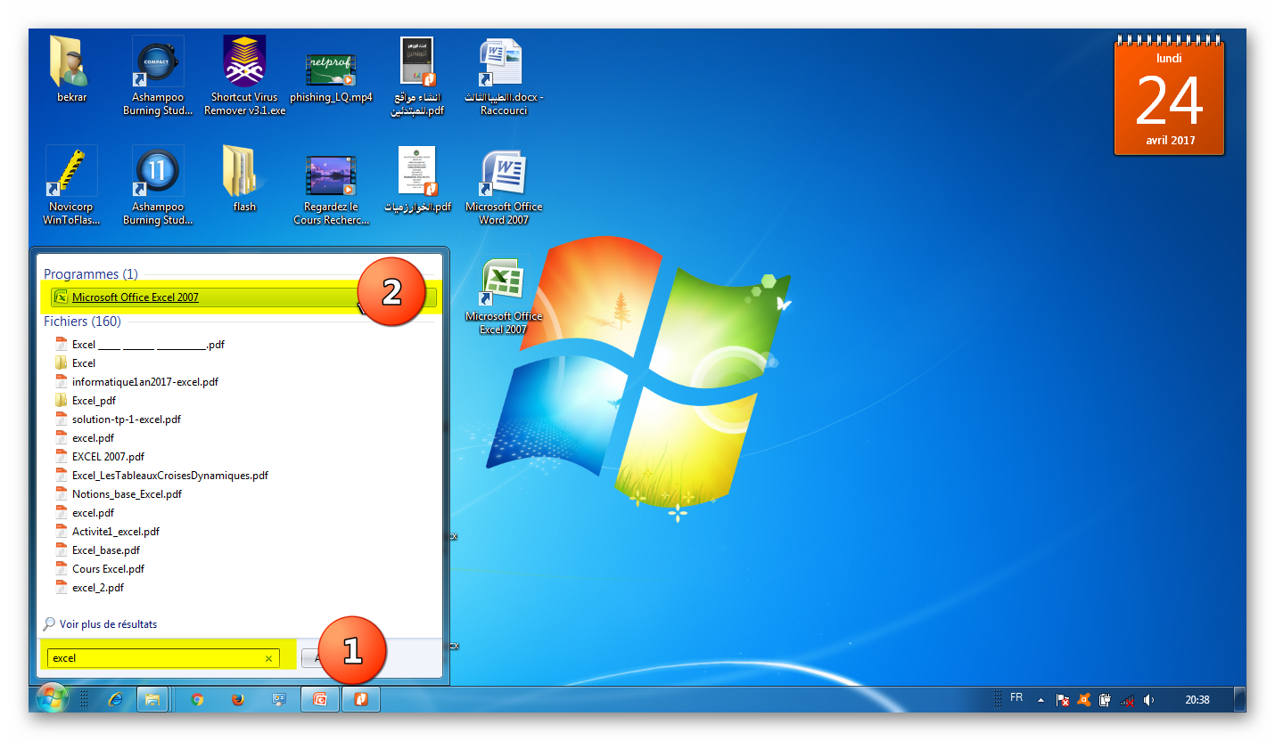Open Windows Explorer taskbar icon
This screenshot has width=1275, height=741.
pos(152,699)
